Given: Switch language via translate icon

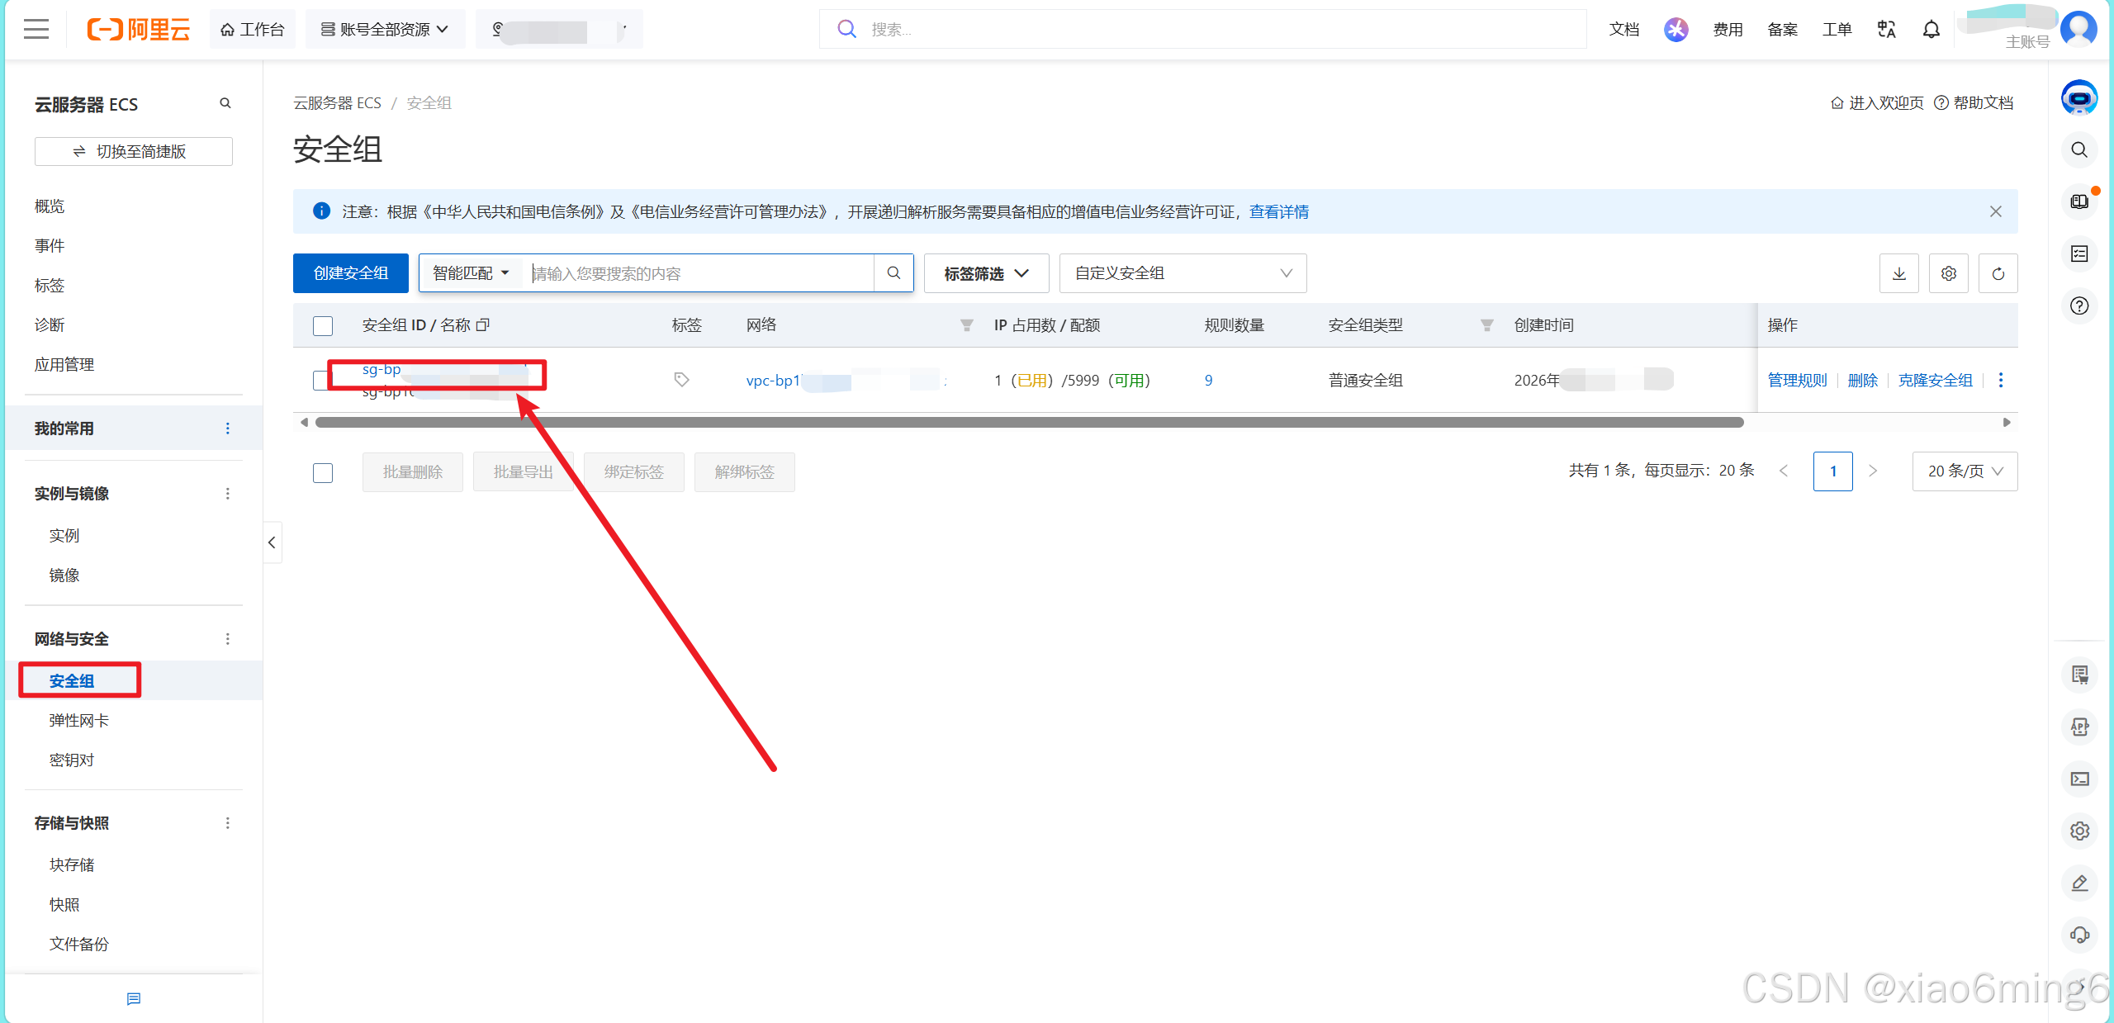Looking at the screenshot, I should point(1886,29).
